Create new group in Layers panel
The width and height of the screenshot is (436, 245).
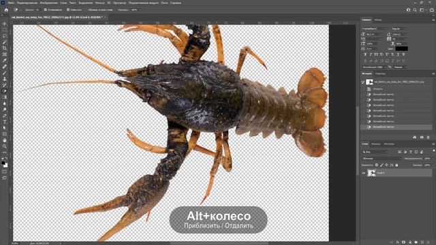416,242
